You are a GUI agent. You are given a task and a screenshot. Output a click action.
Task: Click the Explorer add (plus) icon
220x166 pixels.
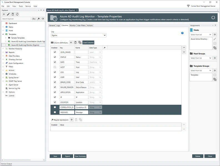(4, 14)
